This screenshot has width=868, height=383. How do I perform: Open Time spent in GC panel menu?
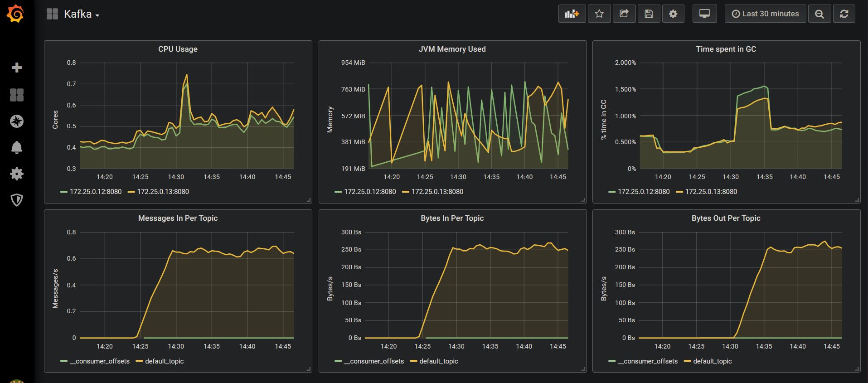pos(726,49)
